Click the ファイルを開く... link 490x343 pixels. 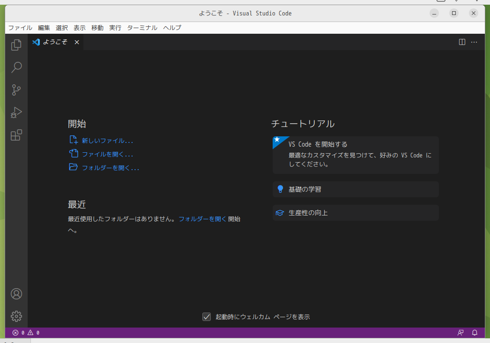(107, 154)
